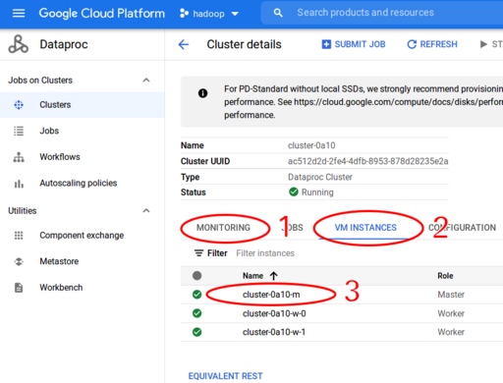Click the green status check for cluster-0a10-m
This screenshot has width=503, height=383.
pos(196,295)
